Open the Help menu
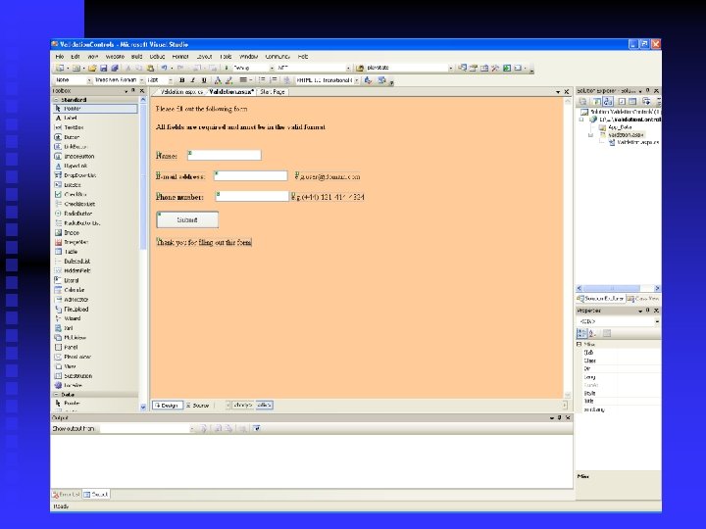 pyautogui.click(x=303, y=57)
